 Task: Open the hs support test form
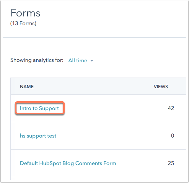coord(38,136)
